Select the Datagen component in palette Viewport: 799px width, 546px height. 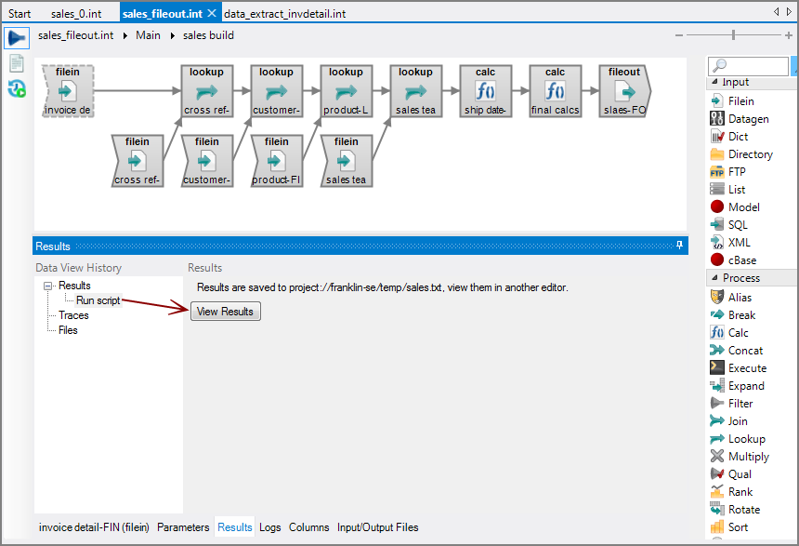pos(748,119)
